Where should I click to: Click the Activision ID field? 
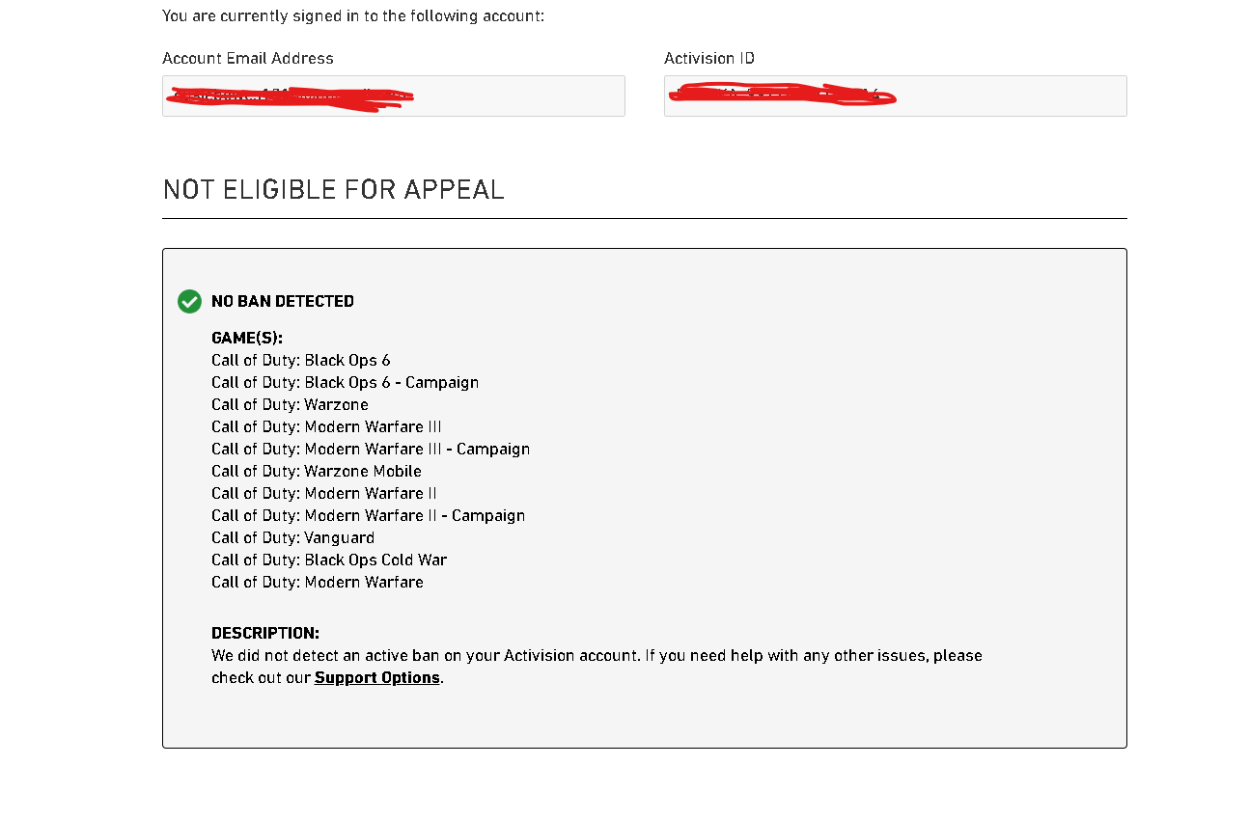tap(895, 96)
